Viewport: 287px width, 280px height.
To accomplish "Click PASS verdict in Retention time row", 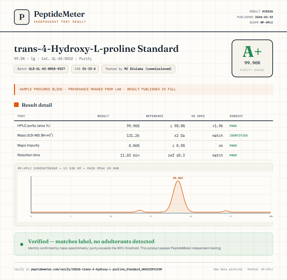I will (x=233, y=155).
